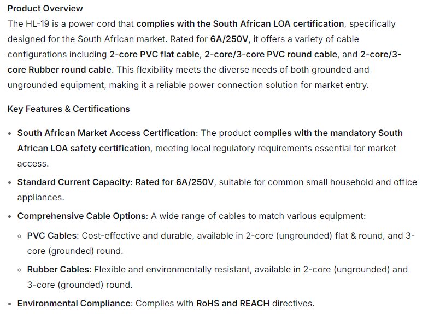This screenshot has height=314, width=434.
Task: Click the bold "core Rubber round cable" text
Action: (60, 70)
